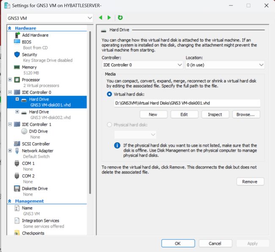This screenshot has width=275, height=252.
Task: Open the Physical hard disk dropdown
Action: point(135,135)
